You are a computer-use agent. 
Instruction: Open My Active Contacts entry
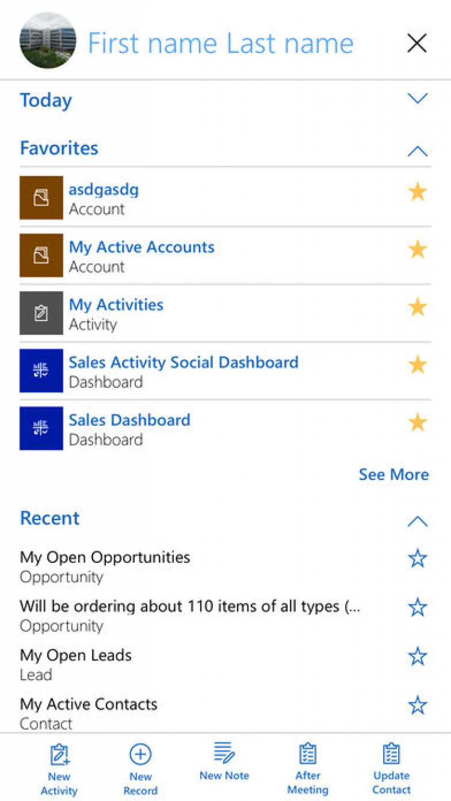[88, 704]
